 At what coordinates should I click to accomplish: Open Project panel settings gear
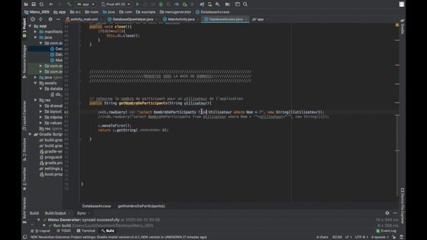coord(51,19)
